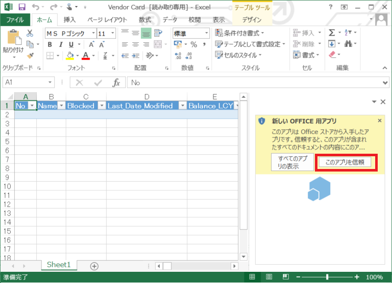Click the touch mode icon in title bar
Viewport: 392px width, 283px height.
click(x=69, y=7)
